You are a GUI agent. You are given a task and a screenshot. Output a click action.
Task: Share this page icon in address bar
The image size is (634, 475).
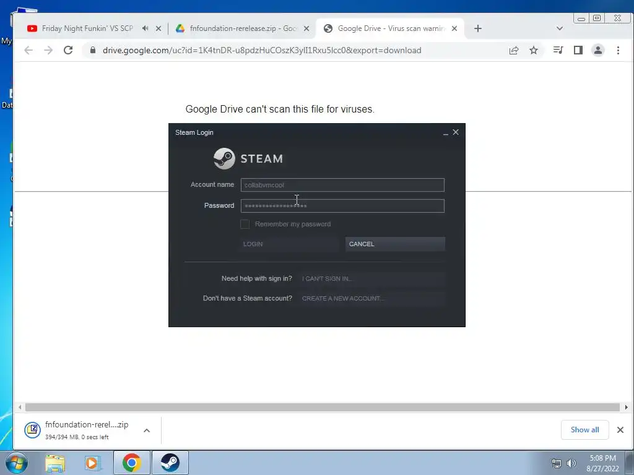[514, 50]
